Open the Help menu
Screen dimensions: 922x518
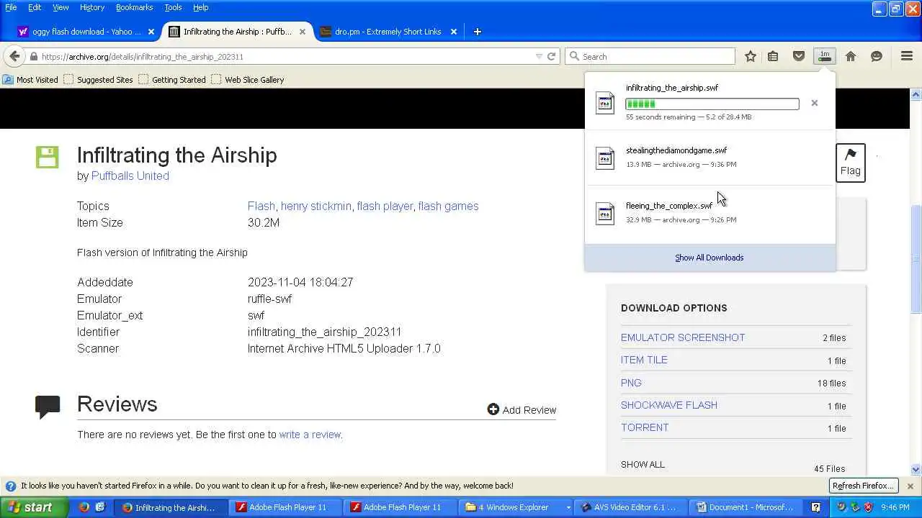click(x=200, y=7)
